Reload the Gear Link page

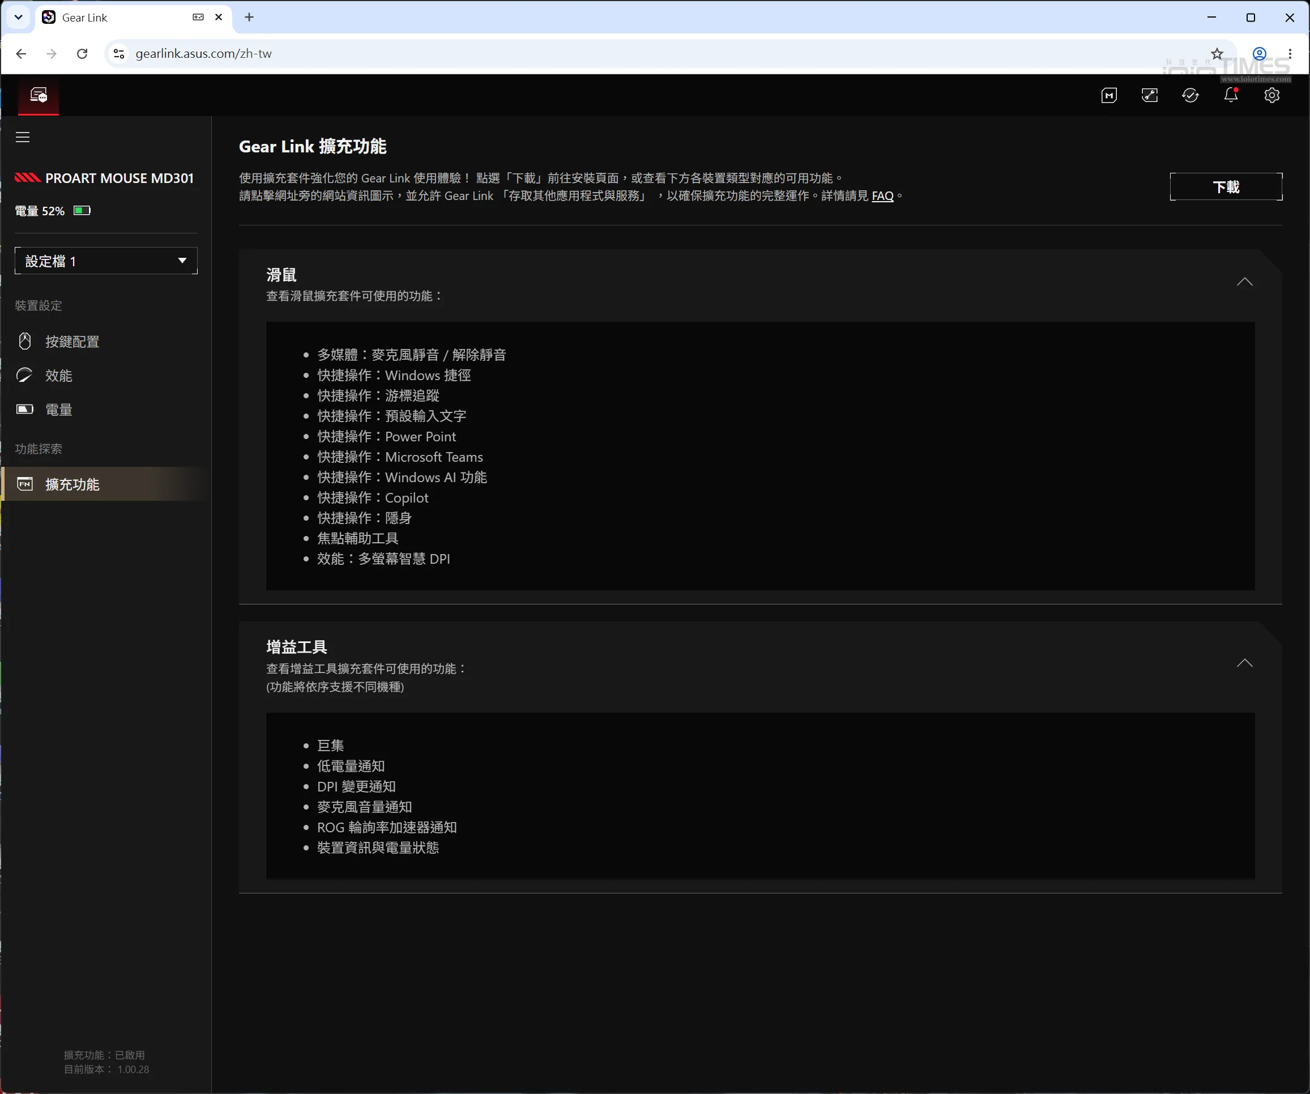click(82, 54)
